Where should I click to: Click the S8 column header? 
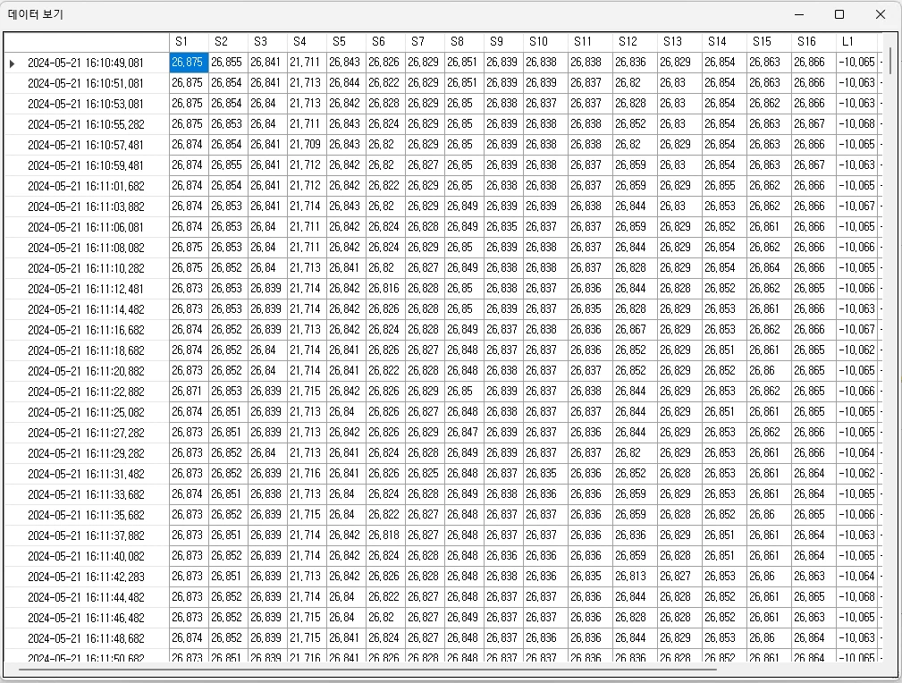point(464,42)
